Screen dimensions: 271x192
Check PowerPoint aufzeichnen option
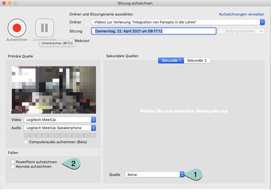[x=13, y=162]
